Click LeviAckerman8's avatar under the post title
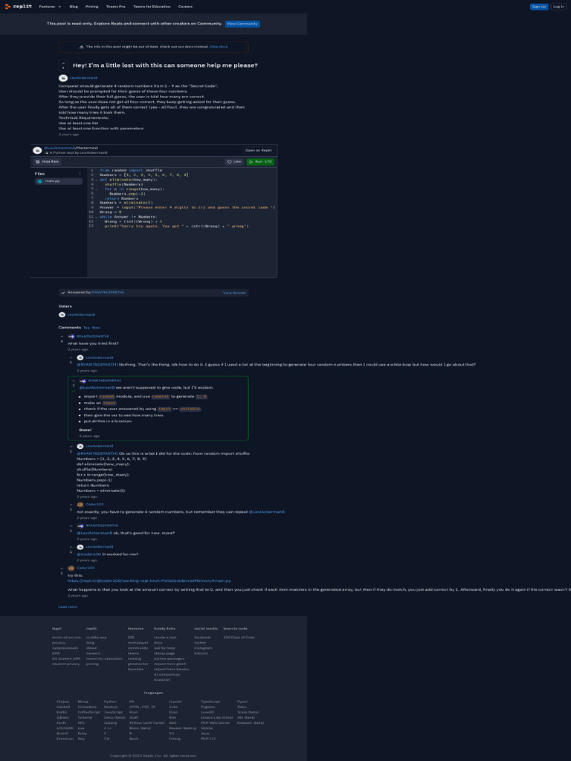 click(62, 77)
